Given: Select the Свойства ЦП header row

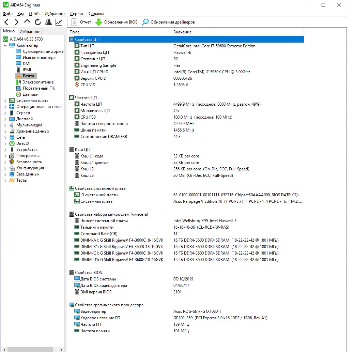Looking at the screenshot, I should tap(186, 40).
